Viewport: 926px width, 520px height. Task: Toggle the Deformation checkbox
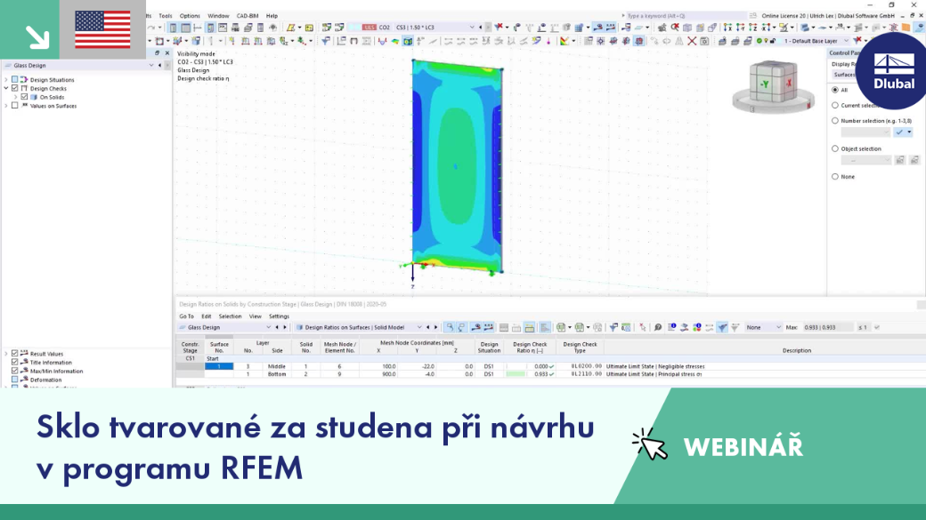click(x=15, y=380)
